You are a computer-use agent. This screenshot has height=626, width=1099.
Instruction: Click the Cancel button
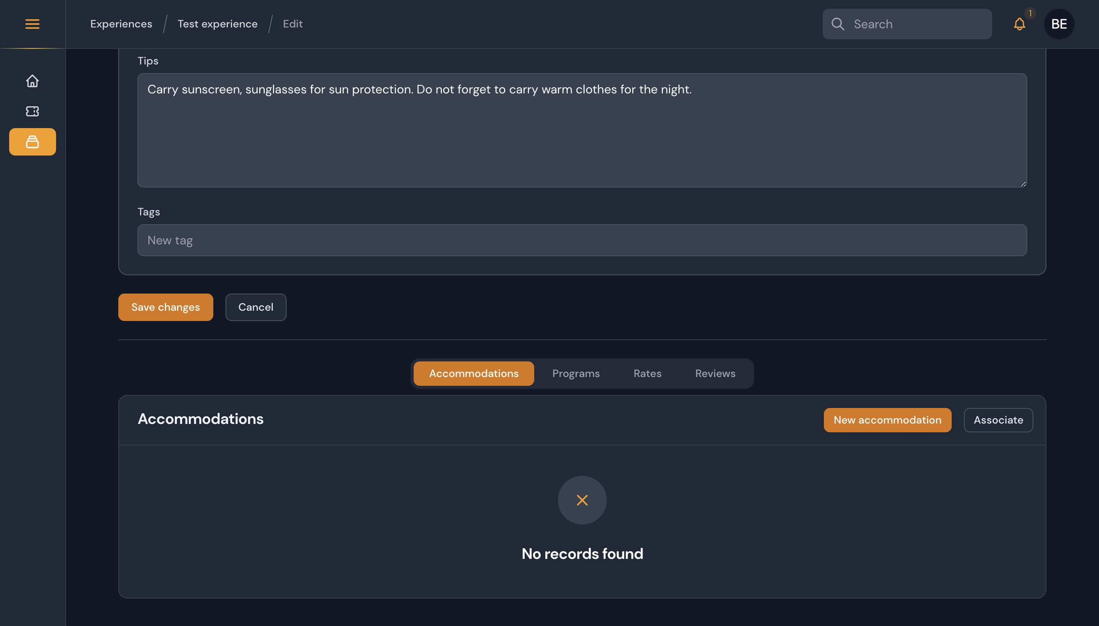(x=256, y=307)
